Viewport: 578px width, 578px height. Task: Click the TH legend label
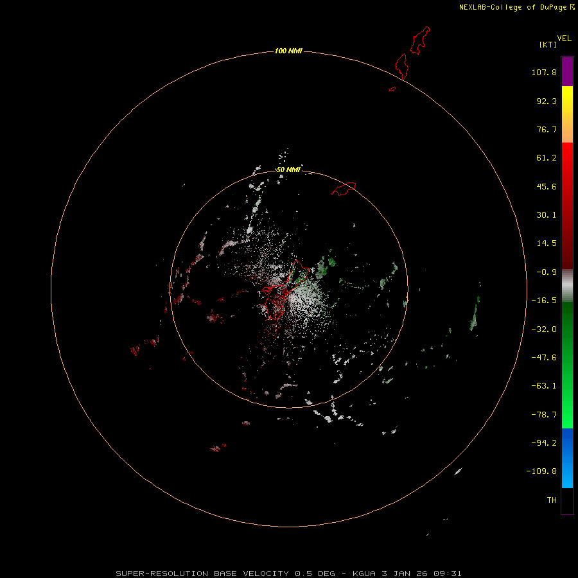coord(552,500)
